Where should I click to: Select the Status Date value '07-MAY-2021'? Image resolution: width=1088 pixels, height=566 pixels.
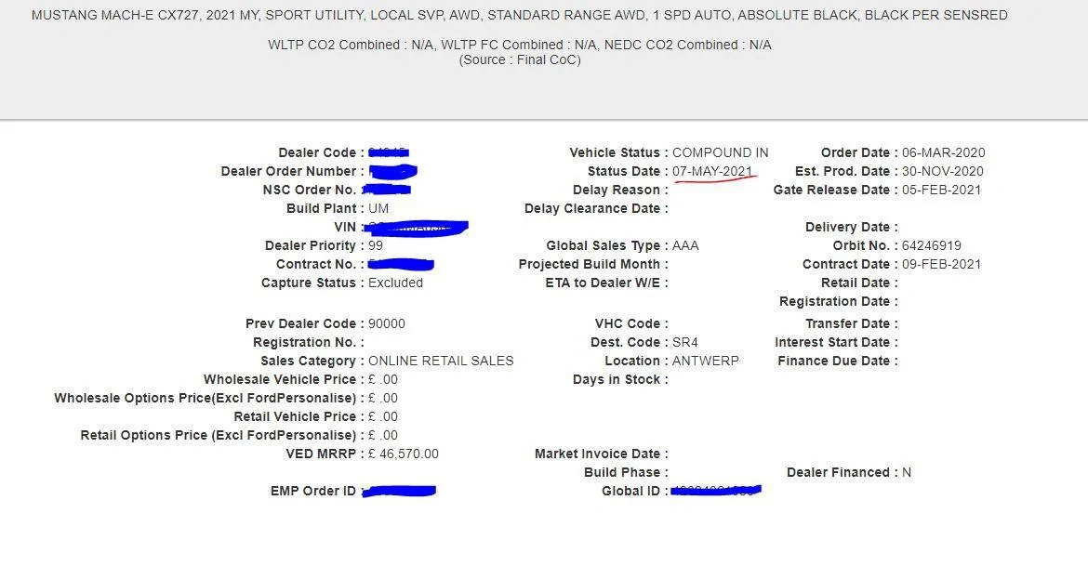[x=712, y=171]
